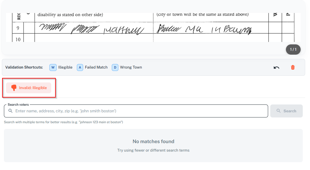The height and width of the screenshot is (170, 310).
Task: Focus the Search voters input field
Action: (139, 111)
